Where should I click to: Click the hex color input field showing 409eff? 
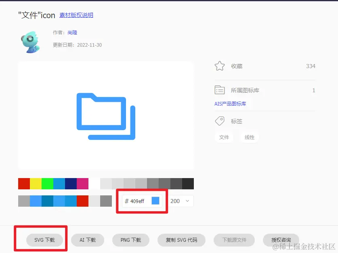pos(135,201)
